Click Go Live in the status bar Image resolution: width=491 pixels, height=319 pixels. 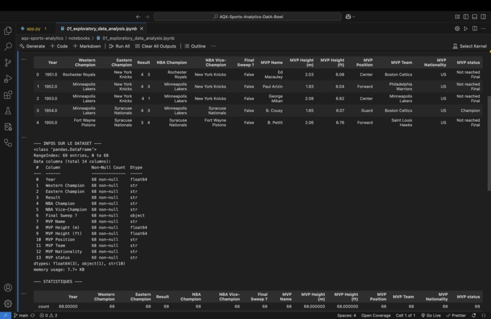431,315
